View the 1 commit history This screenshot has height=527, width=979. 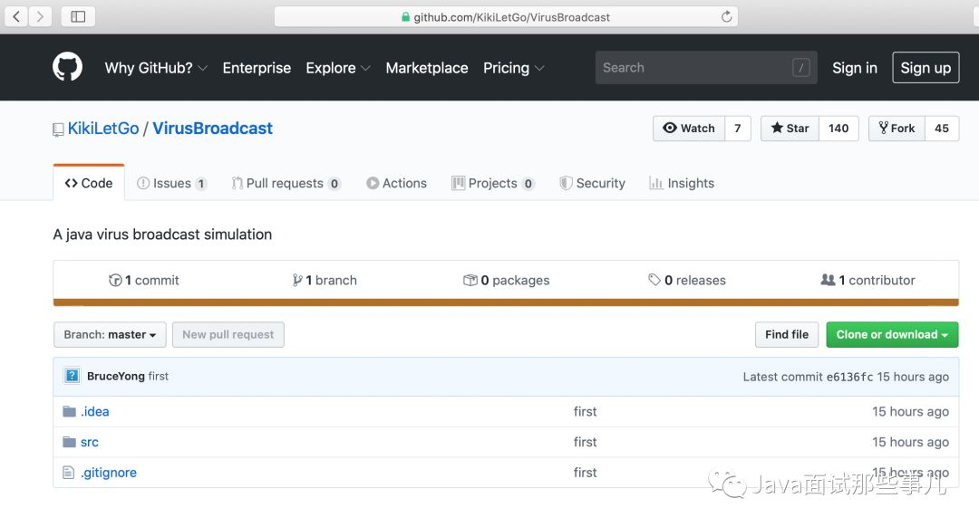[143, 280]
